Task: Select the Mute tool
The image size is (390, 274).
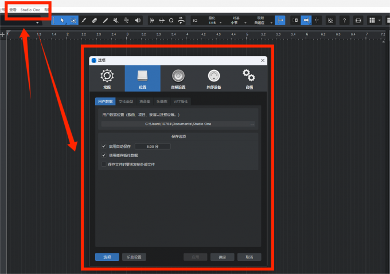Action: (x=115, y=20)
